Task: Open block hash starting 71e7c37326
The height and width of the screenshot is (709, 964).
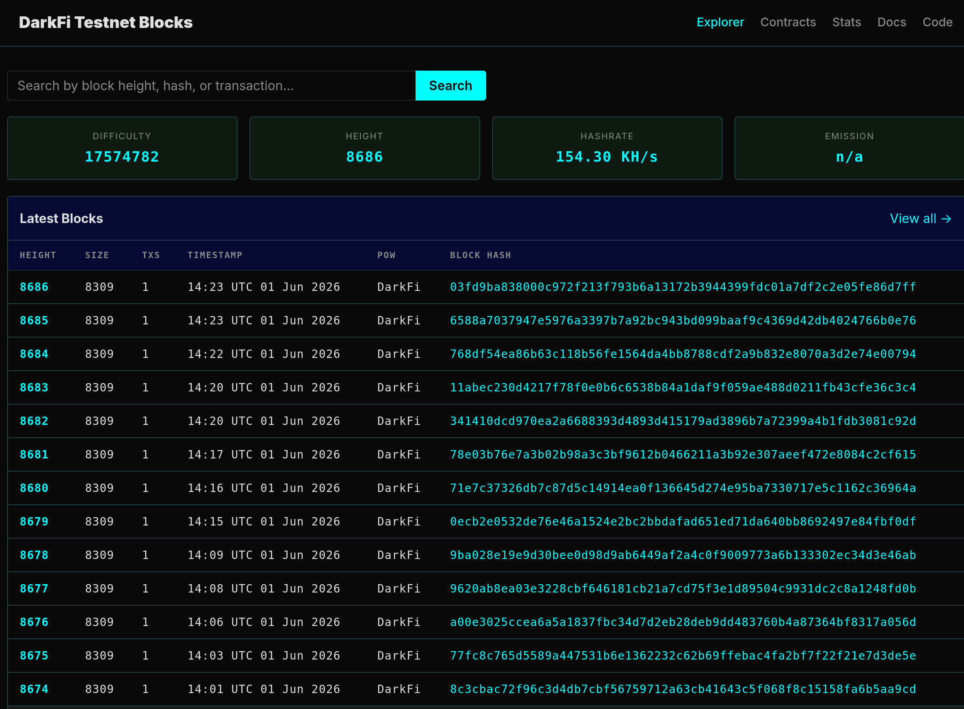Action: (683, 488)
